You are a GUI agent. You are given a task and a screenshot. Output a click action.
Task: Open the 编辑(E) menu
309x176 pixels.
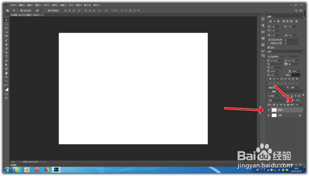click(x=22, y=5)
